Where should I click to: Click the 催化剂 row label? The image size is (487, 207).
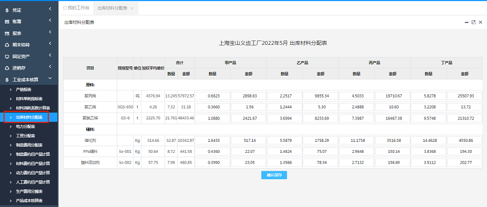pyautogui.click(x=90, y=141)
